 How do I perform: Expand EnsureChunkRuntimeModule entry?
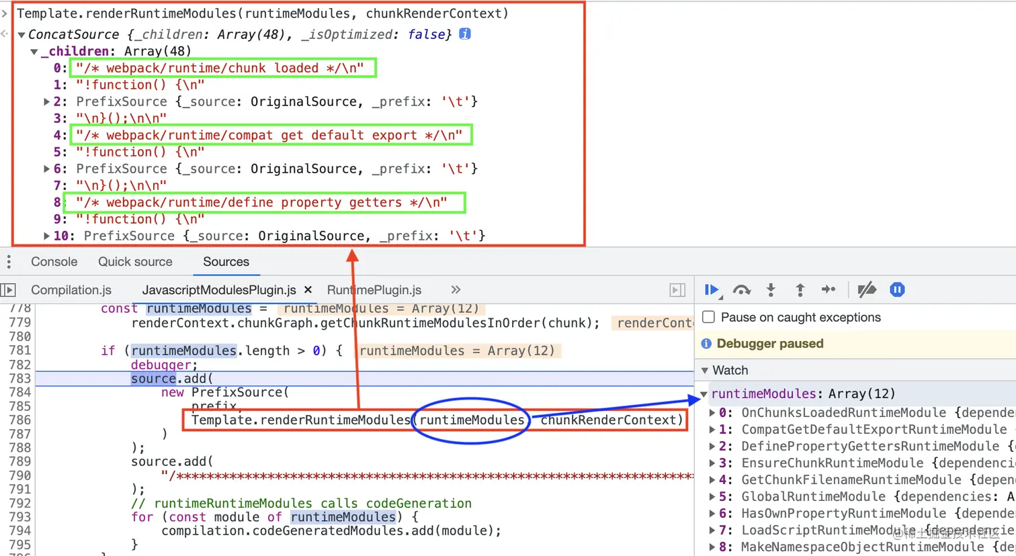pos(712,463)
